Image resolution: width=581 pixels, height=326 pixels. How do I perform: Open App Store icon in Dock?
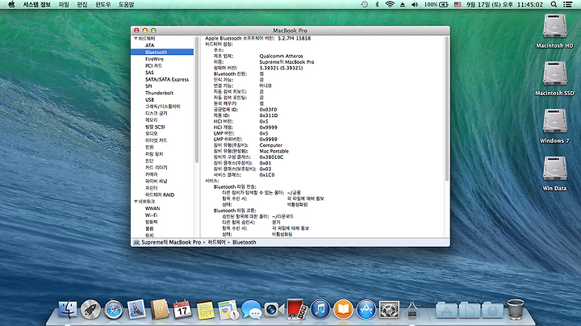(366, 310)
